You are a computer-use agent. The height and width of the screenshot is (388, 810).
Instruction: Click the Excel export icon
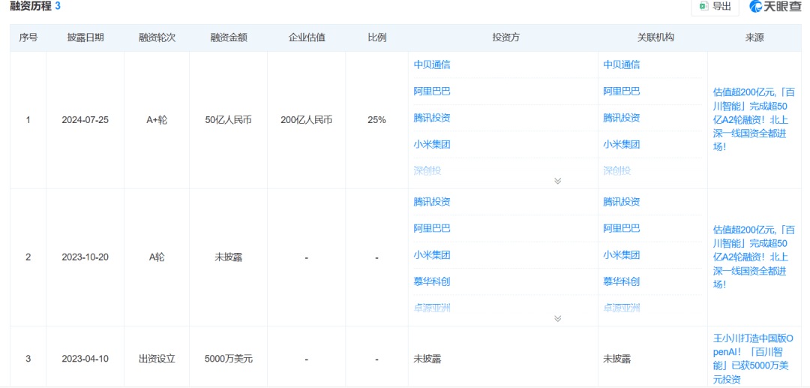[x=703, y=6]
